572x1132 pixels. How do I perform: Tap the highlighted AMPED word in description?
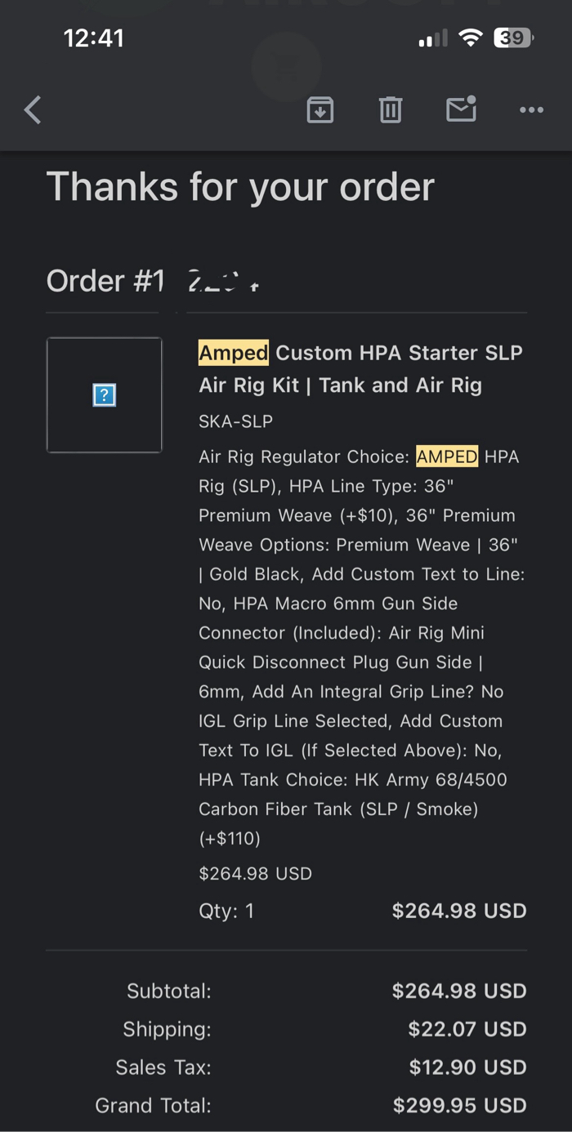click(447, 457)
